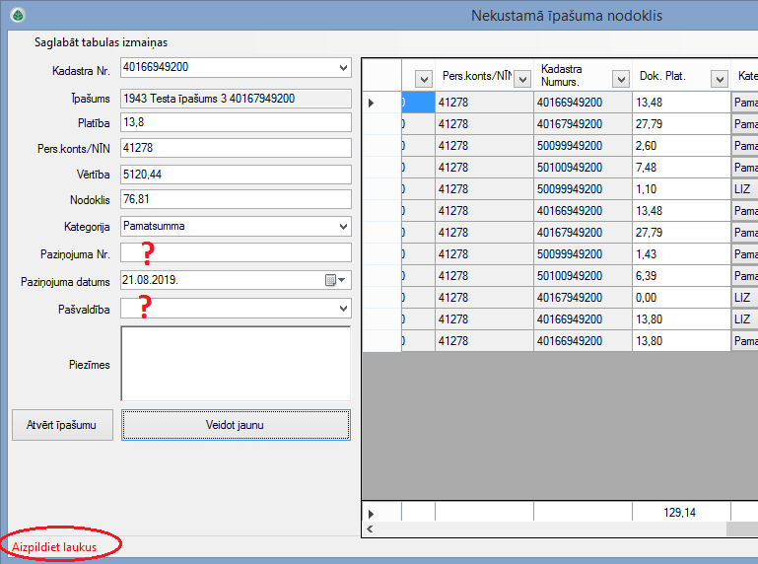Open filter dropdown for Pers.konts/NĪN column
Screen dimensions: 758x564
click(522, 78)
